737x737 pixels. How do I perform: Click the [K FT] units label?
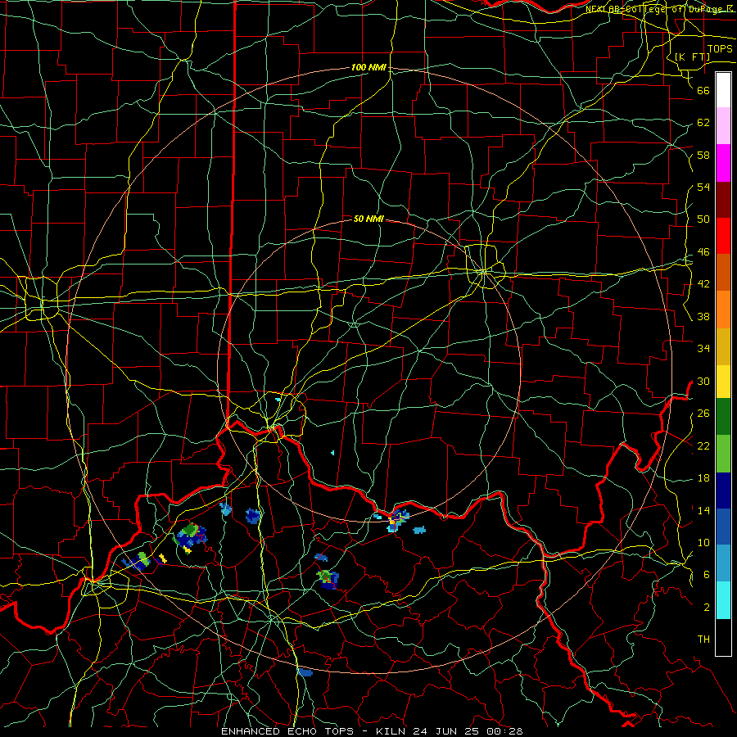tap(692, 57)
